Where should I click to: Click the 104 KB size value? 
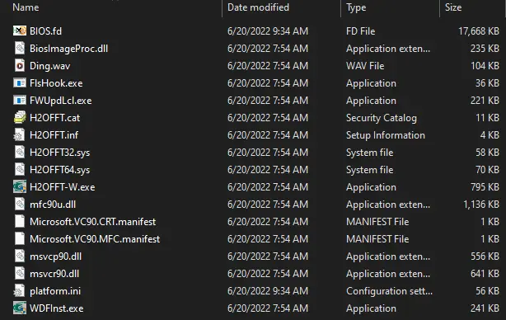point(485,66)
